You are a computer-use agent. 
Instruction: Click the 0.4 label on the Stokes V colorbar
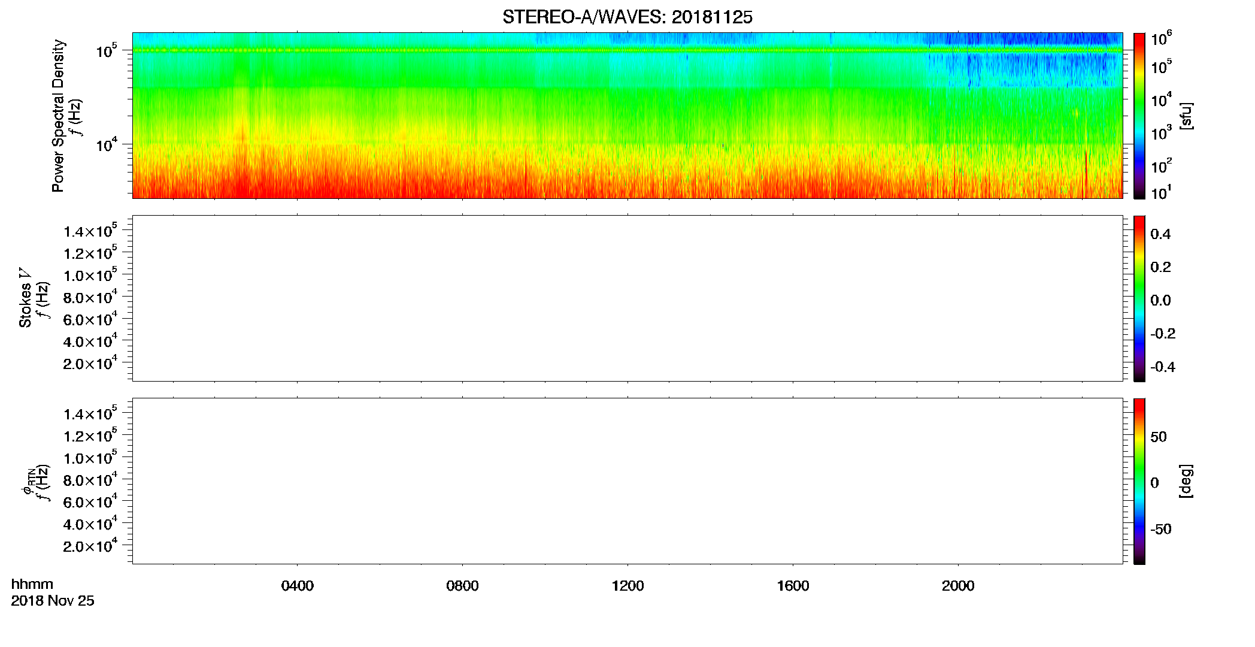1160,234
